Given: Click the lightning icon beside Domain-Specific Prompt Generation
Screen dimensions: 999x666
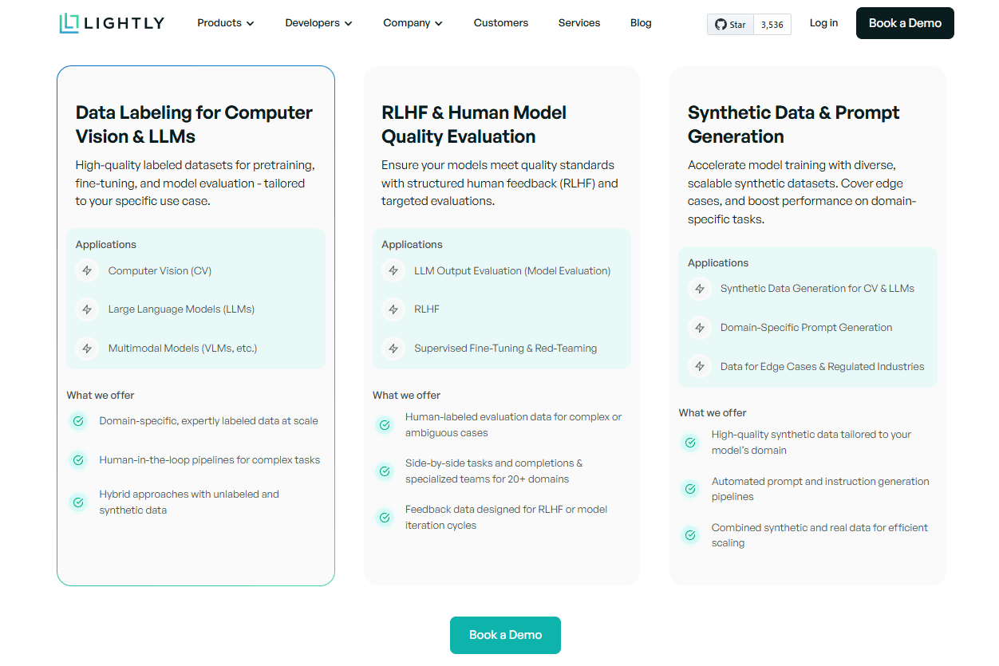Looking at the screenshot, I should (x=699, y=328).
